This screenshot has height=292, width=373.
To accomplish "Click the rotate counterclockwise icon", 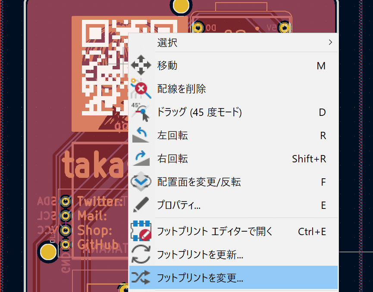I will point(141,135).
